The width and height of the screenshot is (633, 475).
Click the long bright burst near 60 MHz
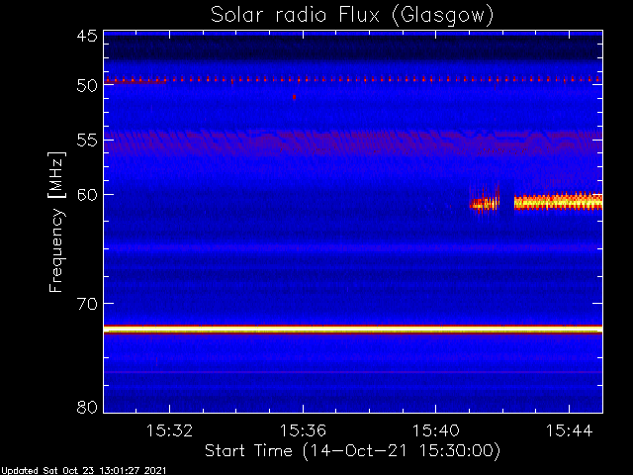pyautogui.click(x=558, y=201)
